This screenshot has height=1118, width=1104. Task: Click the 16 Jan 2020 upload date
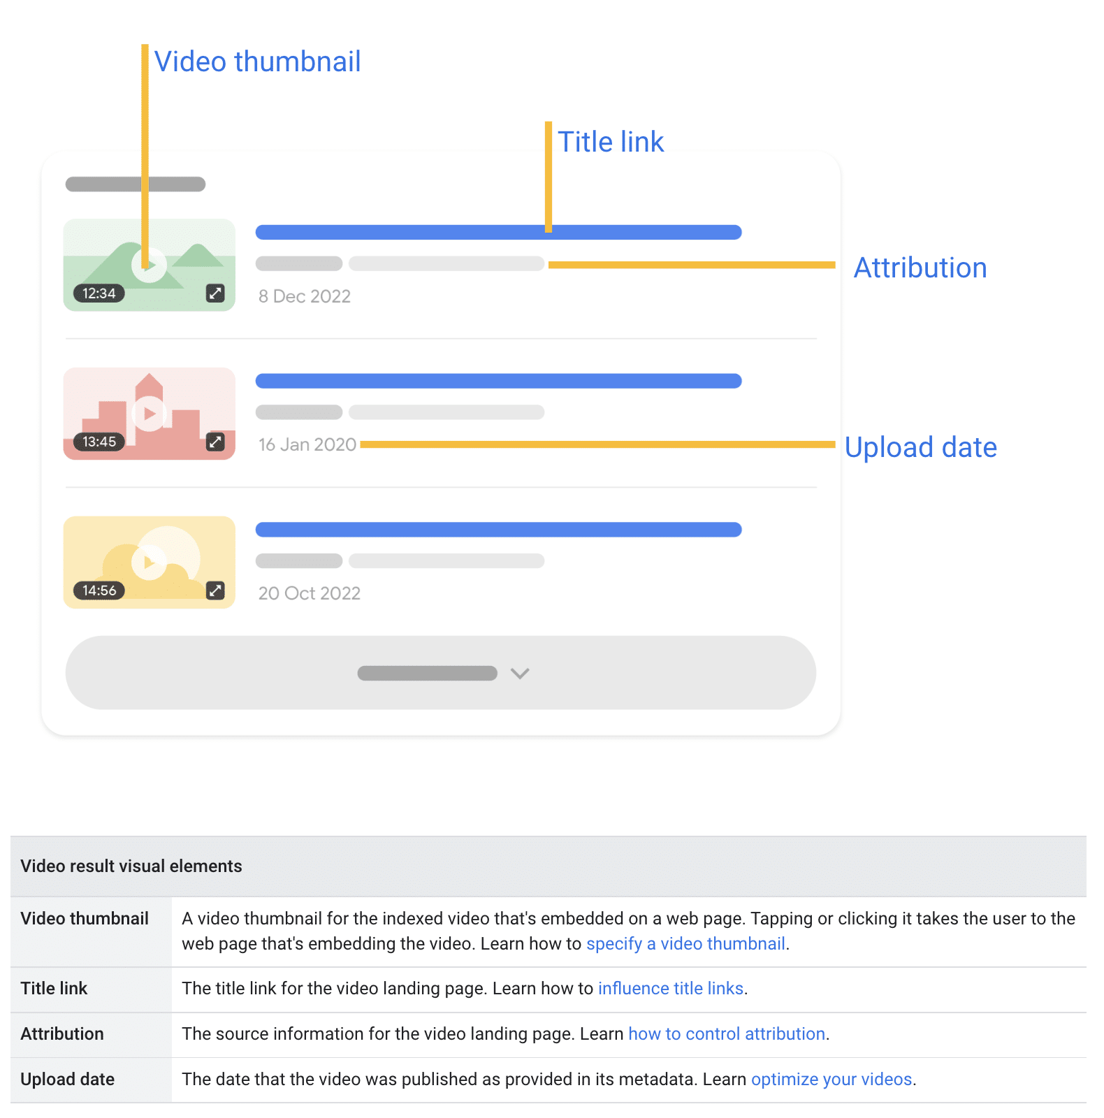point(307,444)
